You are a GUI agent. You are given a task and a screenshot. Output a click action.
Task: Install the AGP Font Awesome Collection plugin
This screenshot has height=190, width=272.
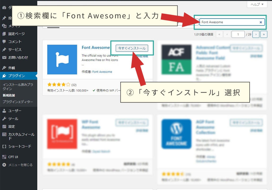coord(246,123)
